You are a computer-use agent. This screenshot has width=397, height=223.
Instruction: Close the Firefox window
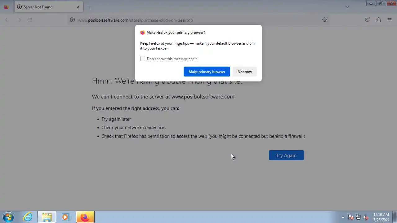click(391, 3)
